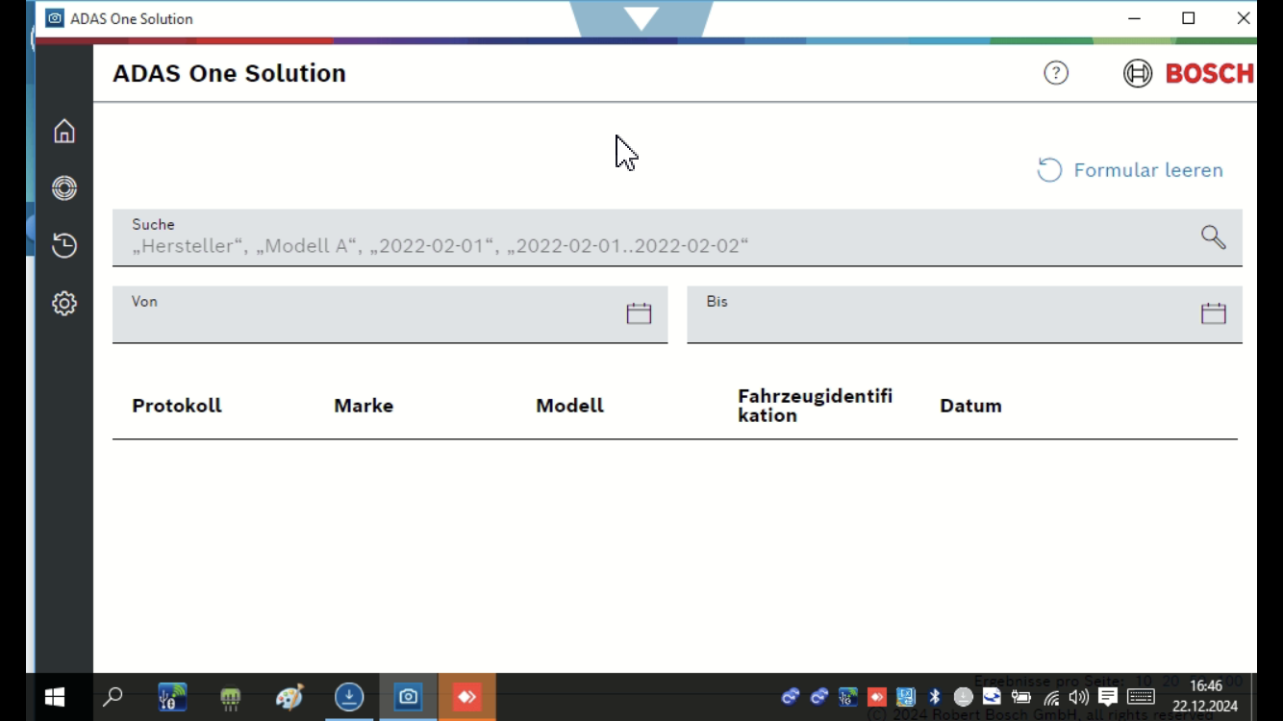Open the notification center icon

coord(1108,697)
